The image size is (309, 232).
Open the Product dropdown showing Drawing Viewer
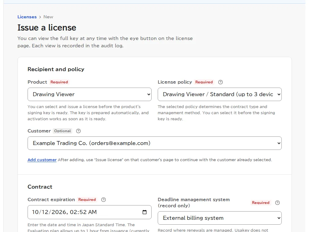tap(89, 94)
